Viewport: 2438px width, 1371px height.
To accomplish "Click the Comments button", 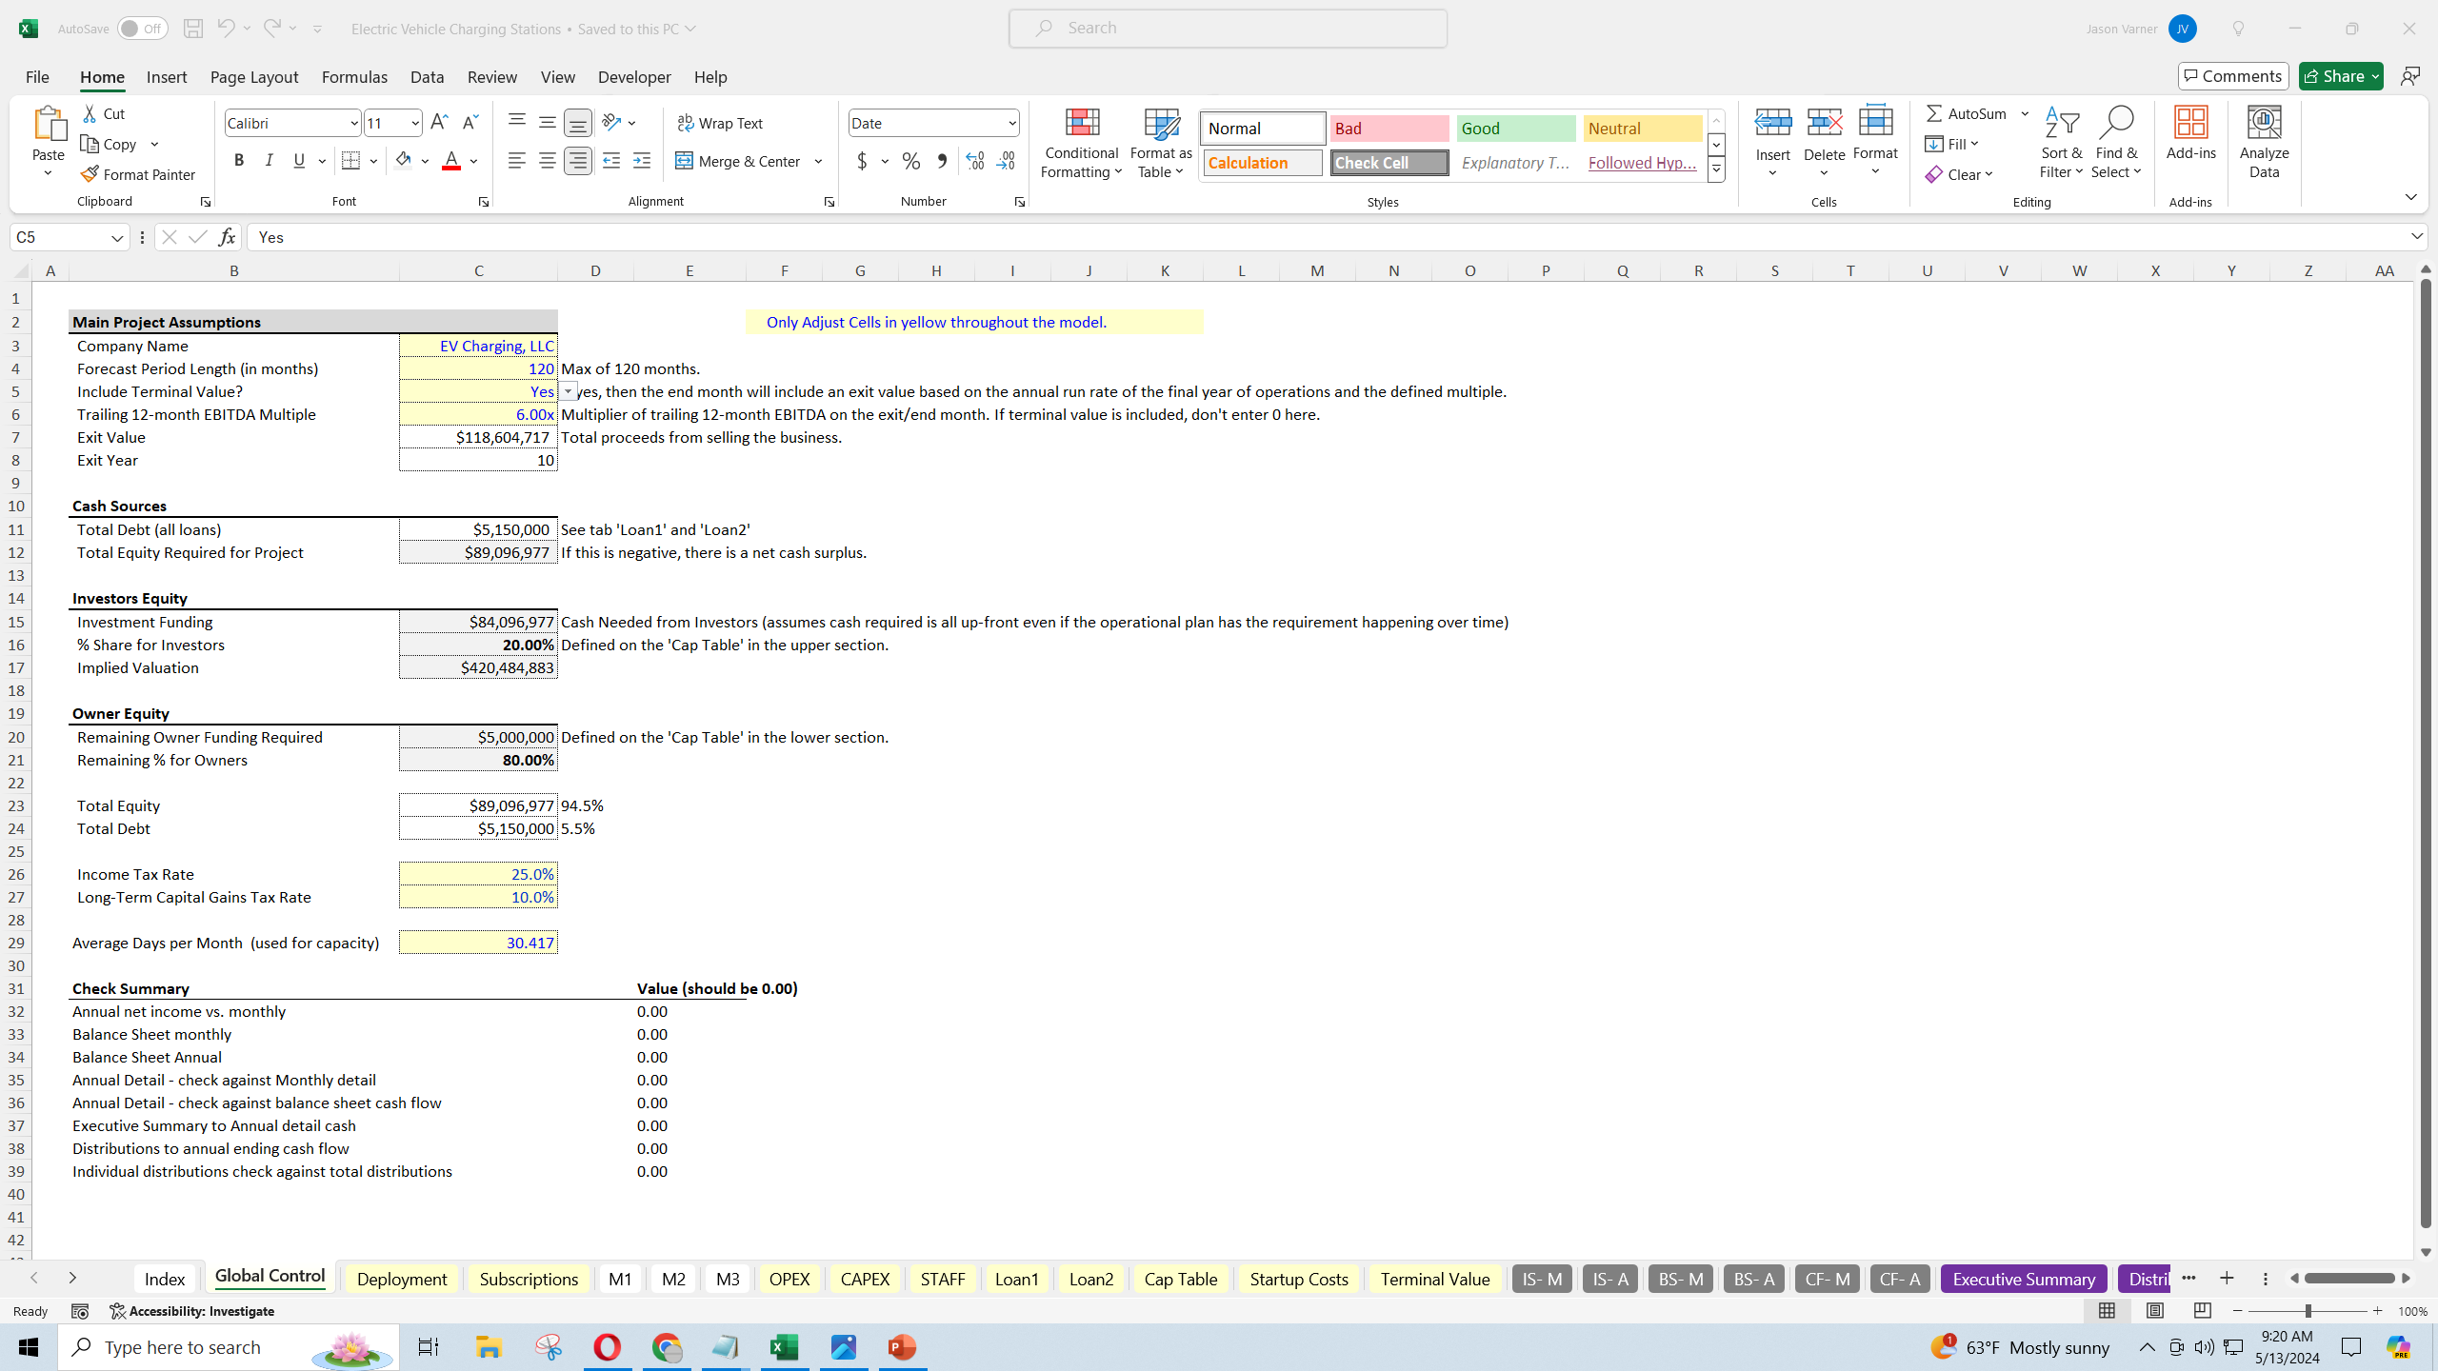I will 2233,76.
